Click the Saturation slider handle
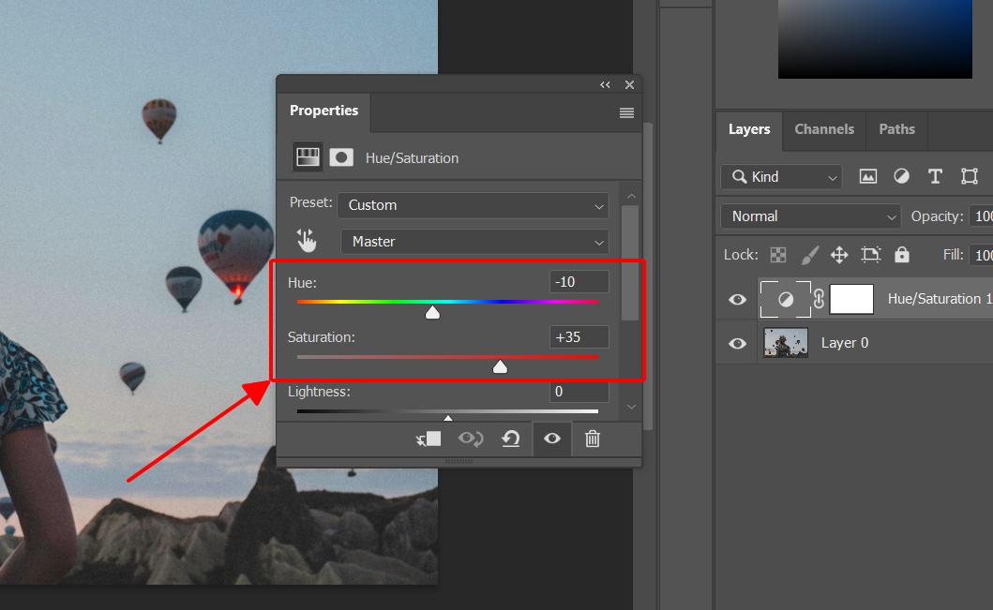 point(499,366)
